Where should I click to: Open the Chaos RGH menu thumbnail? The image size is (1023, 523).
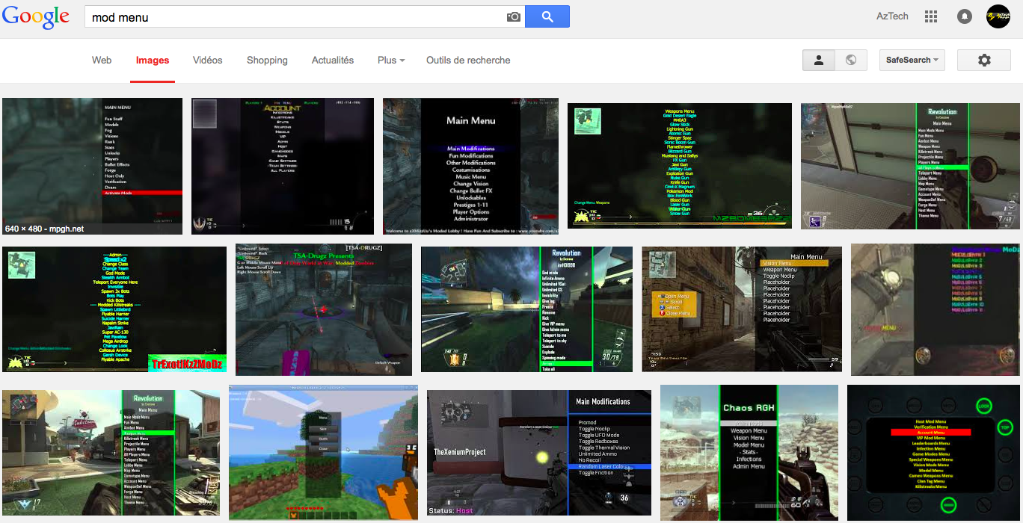749,453
